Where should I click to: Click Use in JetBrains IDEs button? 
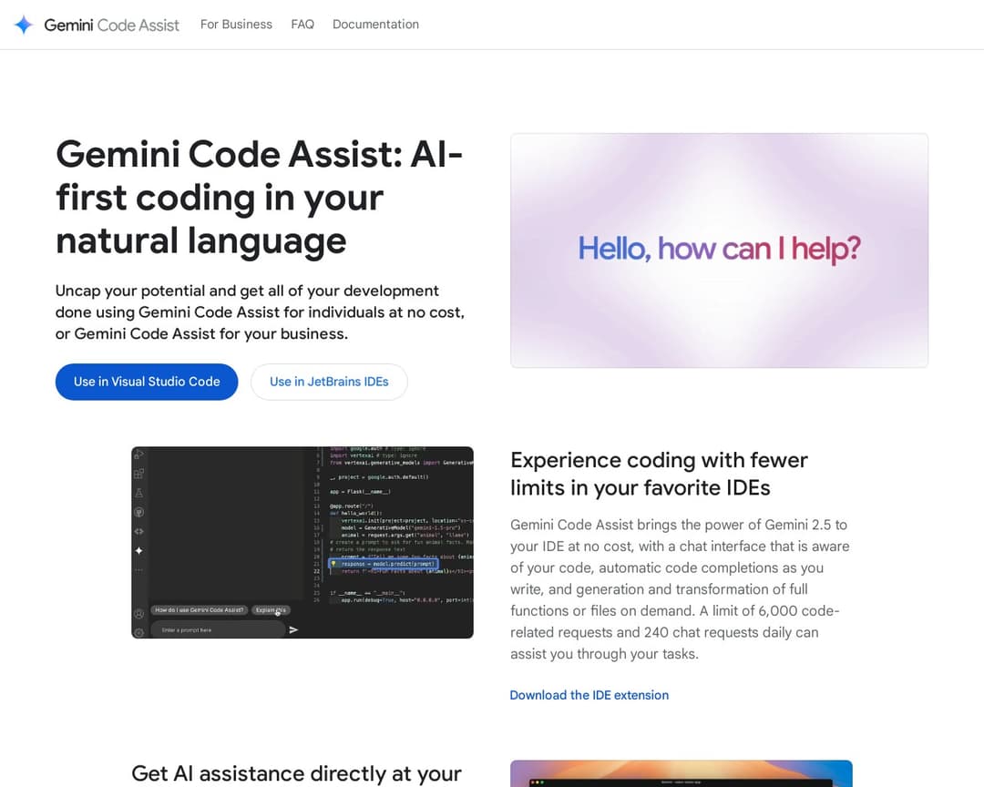pyautogui.click(x=329, y=382)
